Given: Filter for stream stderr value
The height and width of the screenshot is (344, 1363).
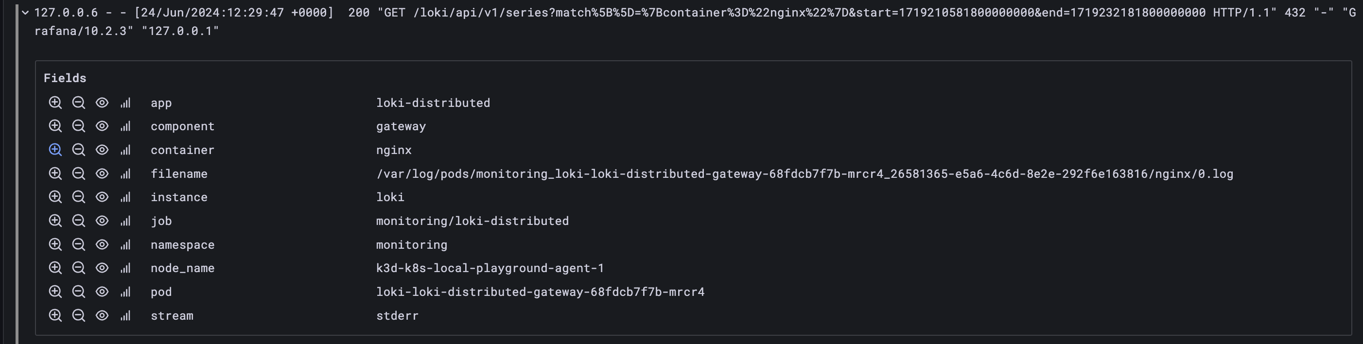Looking at the screenshot, I should click(x=55, y=315).
